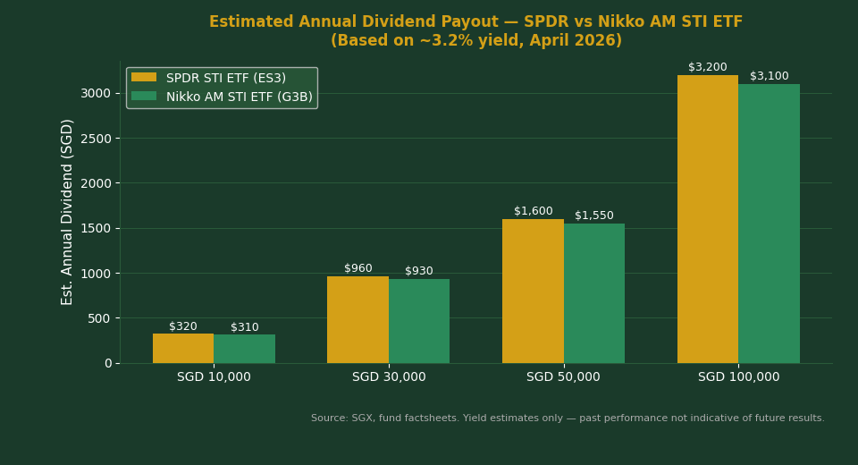Screen dimensions: 858x465
Task: Click the green bar labeled $930
Action: [x=419, y=321]
